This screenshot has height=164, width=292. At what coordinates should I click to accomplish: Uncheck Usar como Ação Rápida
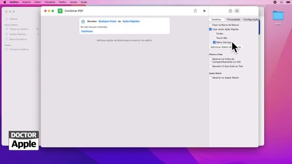tap(210, 29)
